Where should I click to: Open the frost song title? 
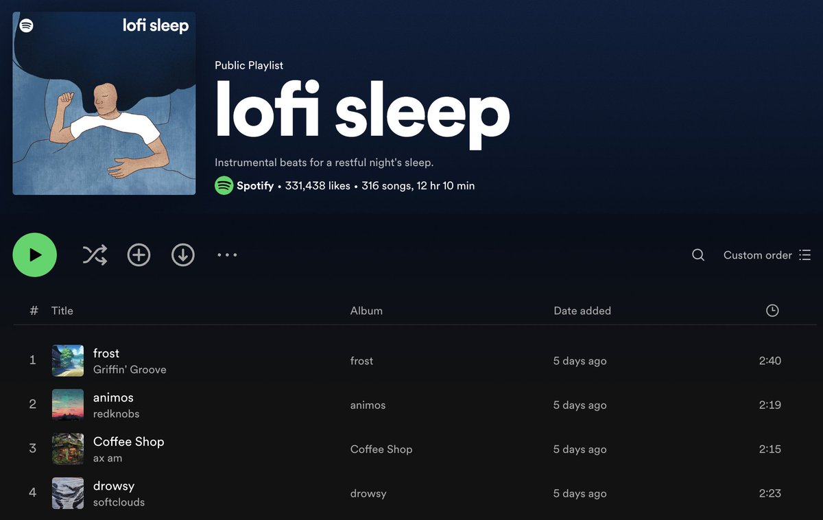click(106, 353)
